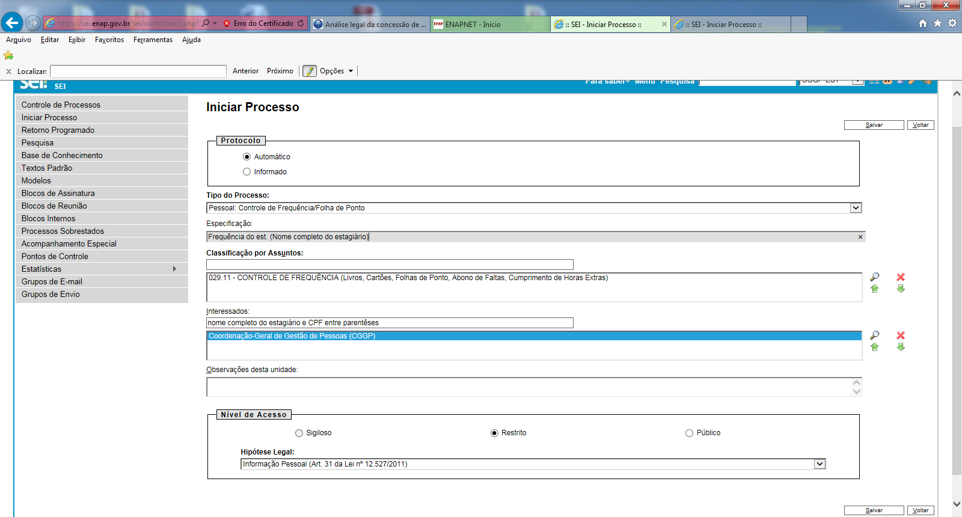Open the Tipo do Processo dropdown
The image size is (962, 517).
856,208
